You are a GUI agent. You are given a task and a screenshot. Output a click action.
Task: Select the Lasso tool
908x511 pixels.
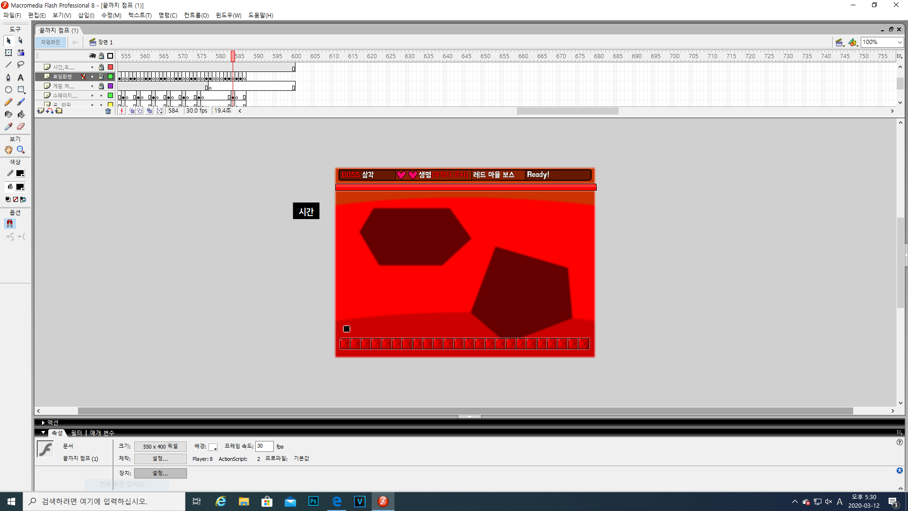point(21,65)
